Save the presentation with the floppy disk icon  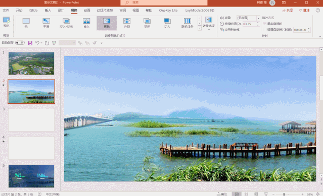pos(30,43)
